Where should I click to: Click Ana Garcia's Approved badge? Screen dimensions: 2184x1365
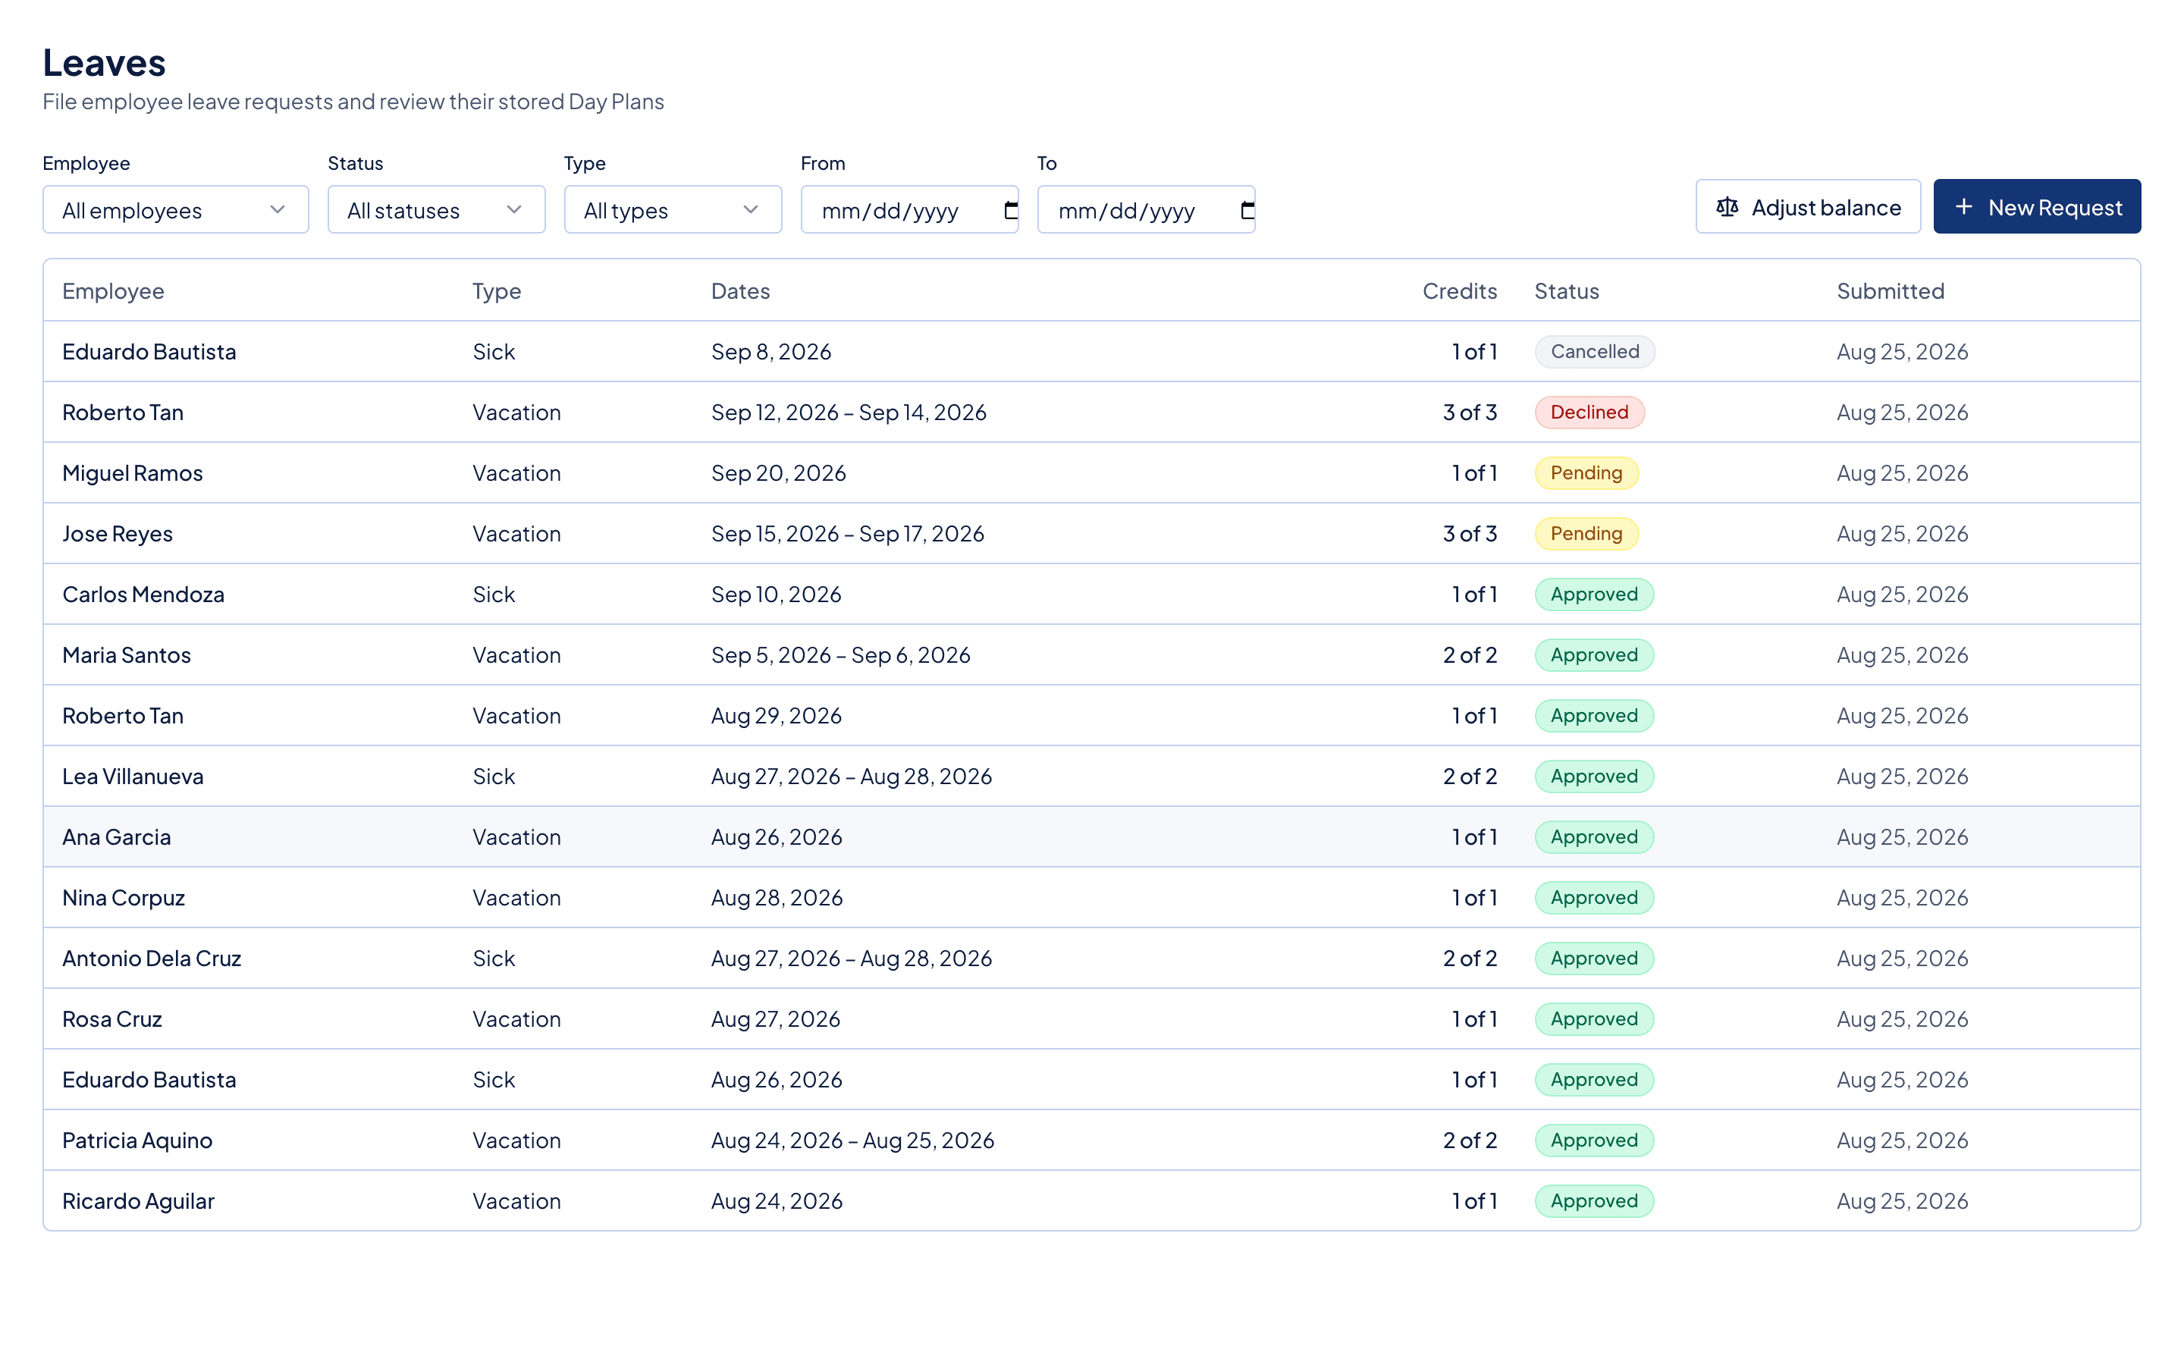click(1594, 837)
